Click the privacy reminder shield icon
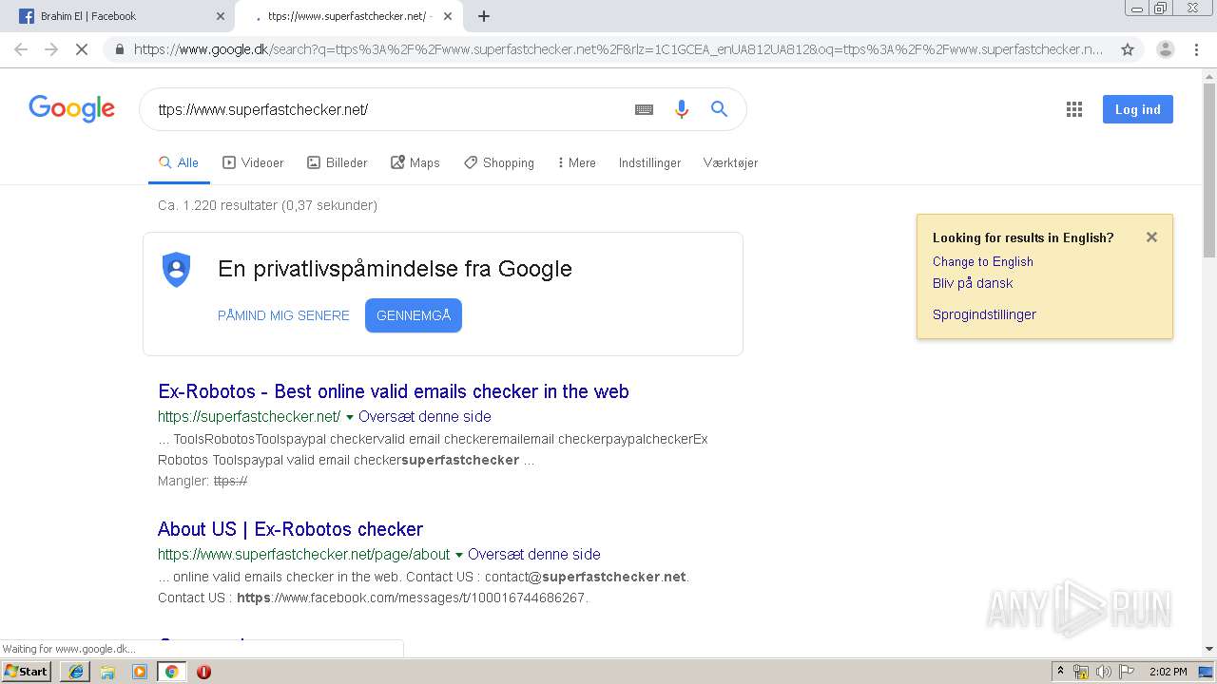The width and height of the screenshot is (1217, 684). pos(177,269)
